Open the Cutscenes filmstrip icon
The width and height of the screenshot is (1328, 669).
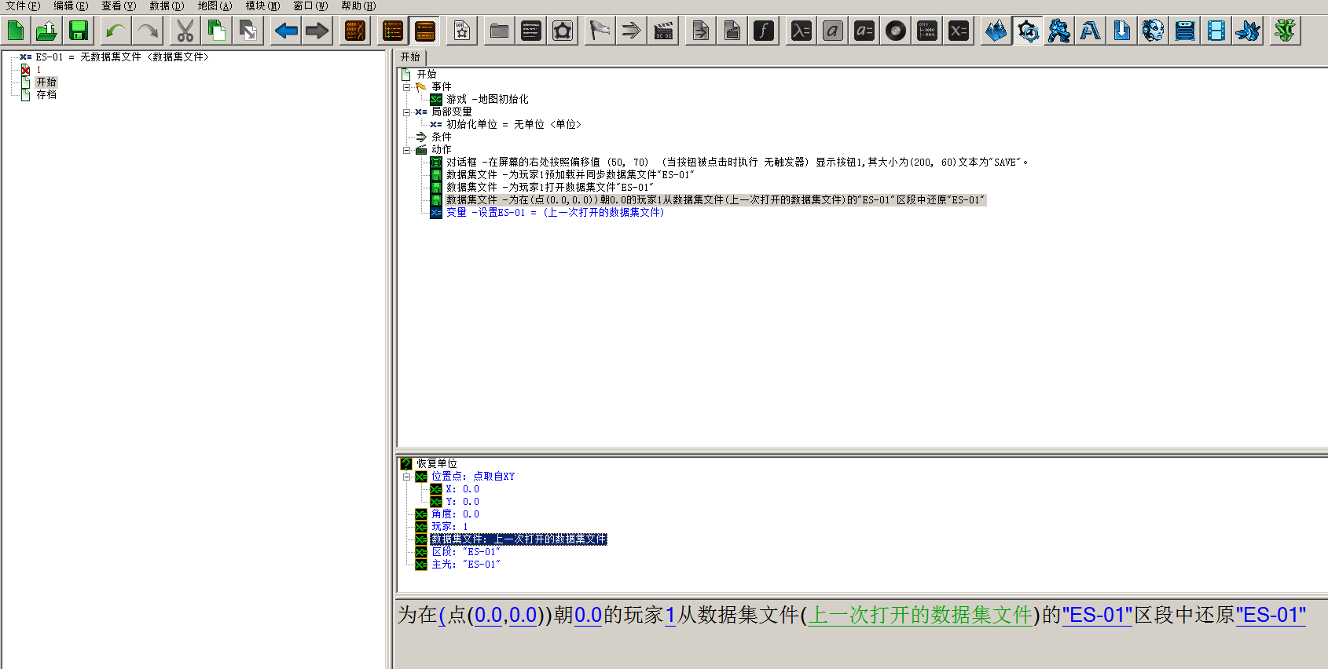click(1216, 31)
